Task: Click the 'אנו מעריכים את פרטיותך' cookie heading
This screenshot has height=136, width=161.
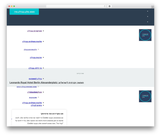Action: tap(52, 113)
